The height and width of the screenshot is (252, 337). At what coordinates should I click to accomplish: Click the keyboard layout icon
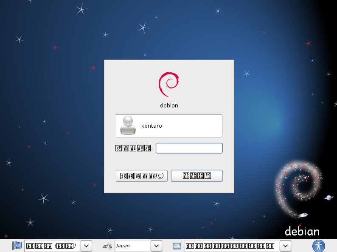107,246
